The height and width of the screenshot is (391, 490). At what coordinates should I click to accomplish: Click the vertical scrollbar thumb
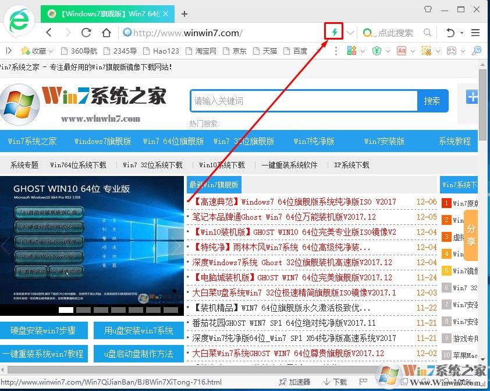click(x=483, y=104)
